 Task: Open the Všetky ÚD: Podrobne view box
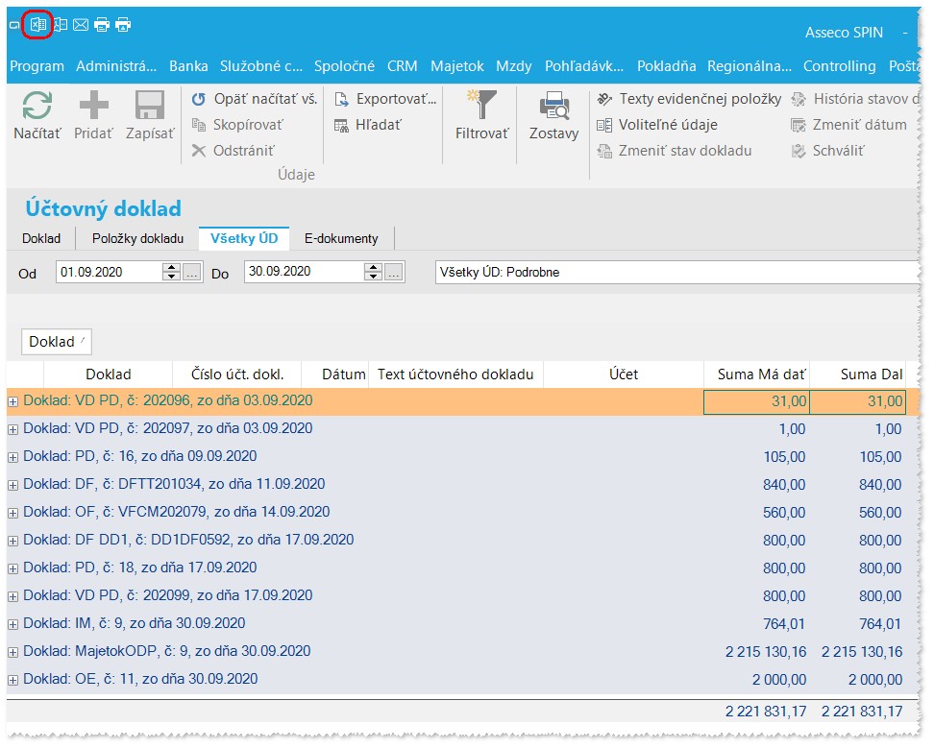pyautogui.click(x=676, y=272)
